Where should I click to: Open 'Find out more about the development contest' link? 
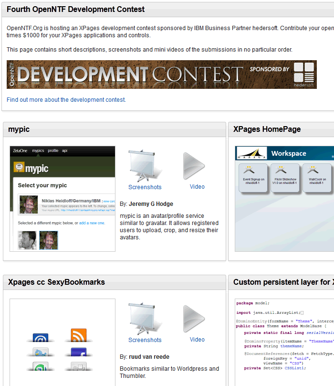[66, 100]
